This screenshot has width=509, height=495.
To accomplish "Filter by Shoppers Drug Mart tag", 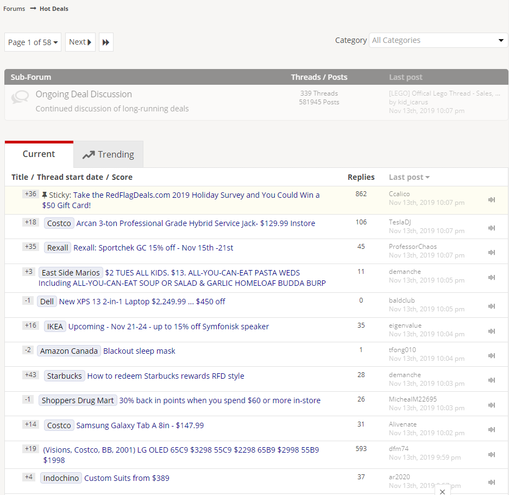I will [78, 400].
